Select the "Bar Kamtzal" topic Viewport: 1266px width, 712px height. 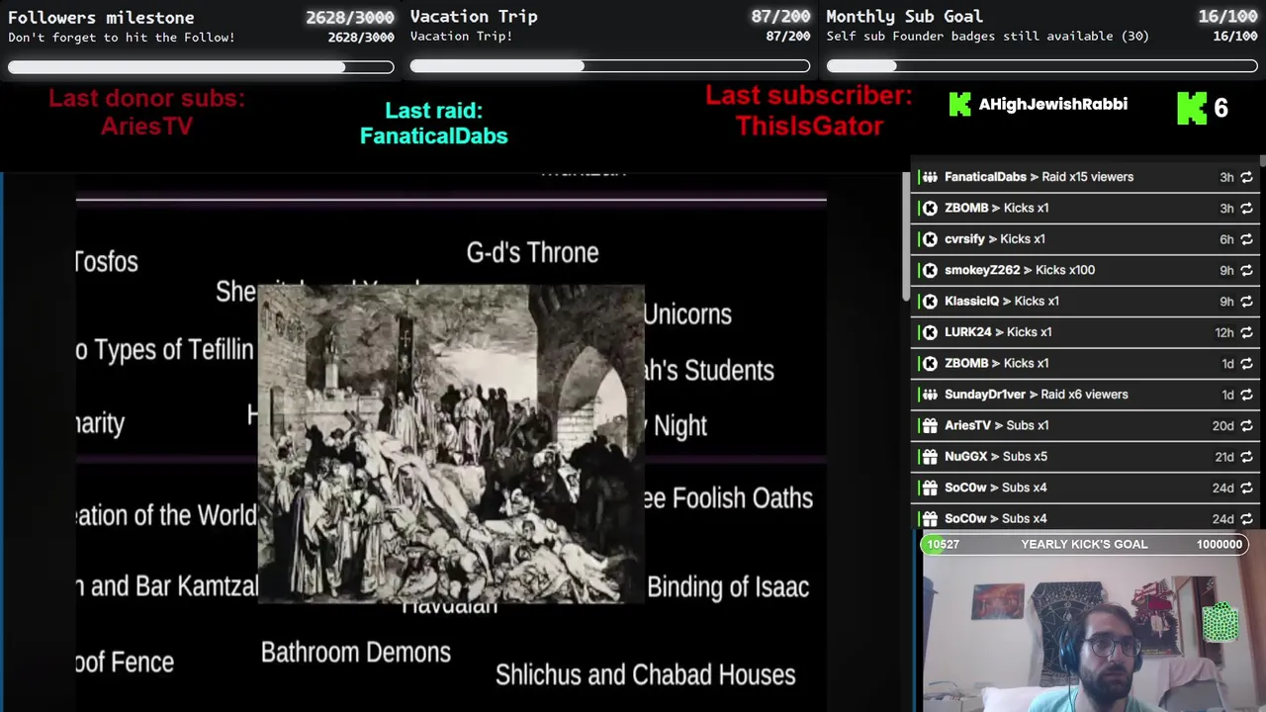click(x=167, y=586)
